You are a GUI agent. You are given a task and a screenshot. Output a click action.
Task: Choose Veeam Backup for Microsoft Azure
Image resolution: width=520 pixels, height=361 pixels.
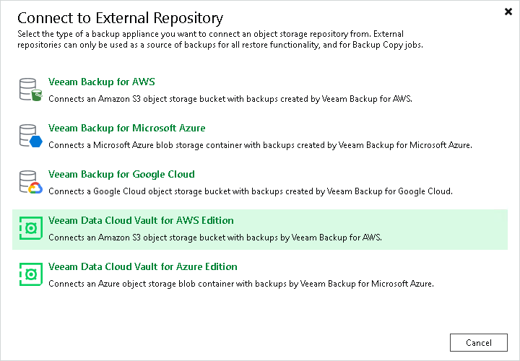coord(126,128)
